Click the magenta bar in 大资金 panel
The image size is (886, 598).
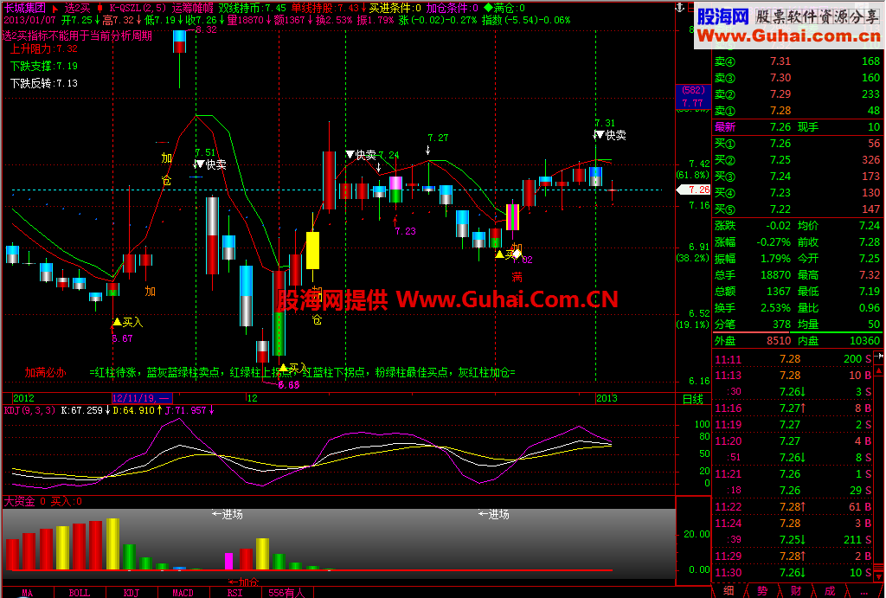tap(228, 562)
